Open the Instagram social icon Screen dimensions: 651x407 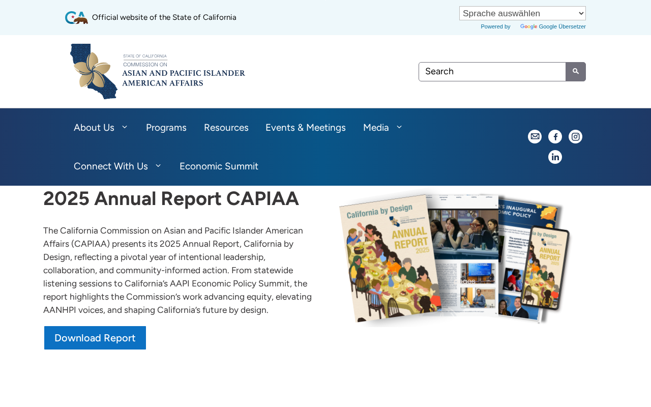coord(575,136)
